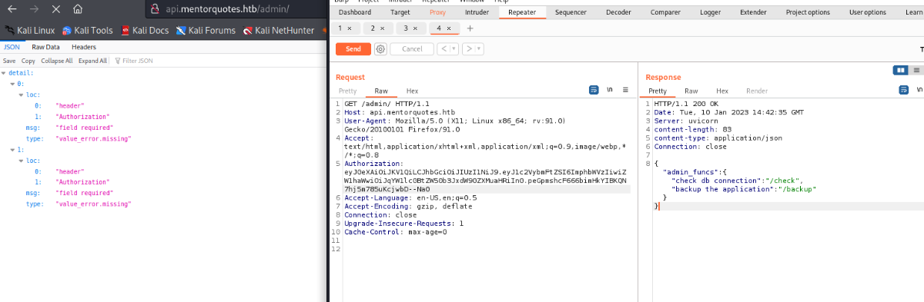Click the orange Send button
This screenshot has width=924, height=302.
pyautogui.click(x=353, y=49)
